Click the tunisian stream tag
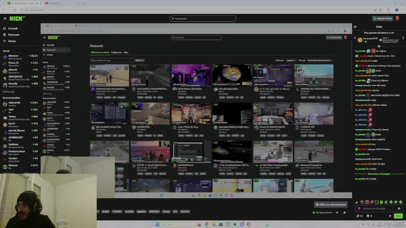The width and height of the screenshot is (406, 228). [129, 212]
